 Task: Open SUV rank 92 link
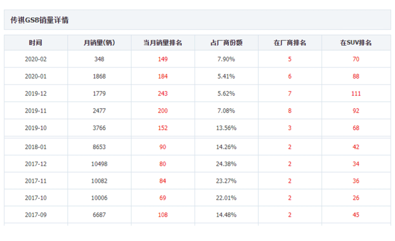point(356,111)
